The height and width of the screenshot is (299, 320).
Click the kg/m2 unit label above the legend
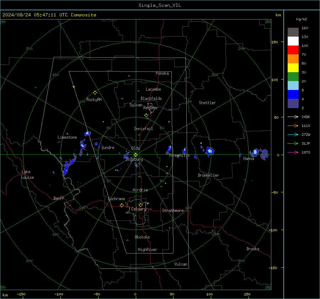(302, 19)
